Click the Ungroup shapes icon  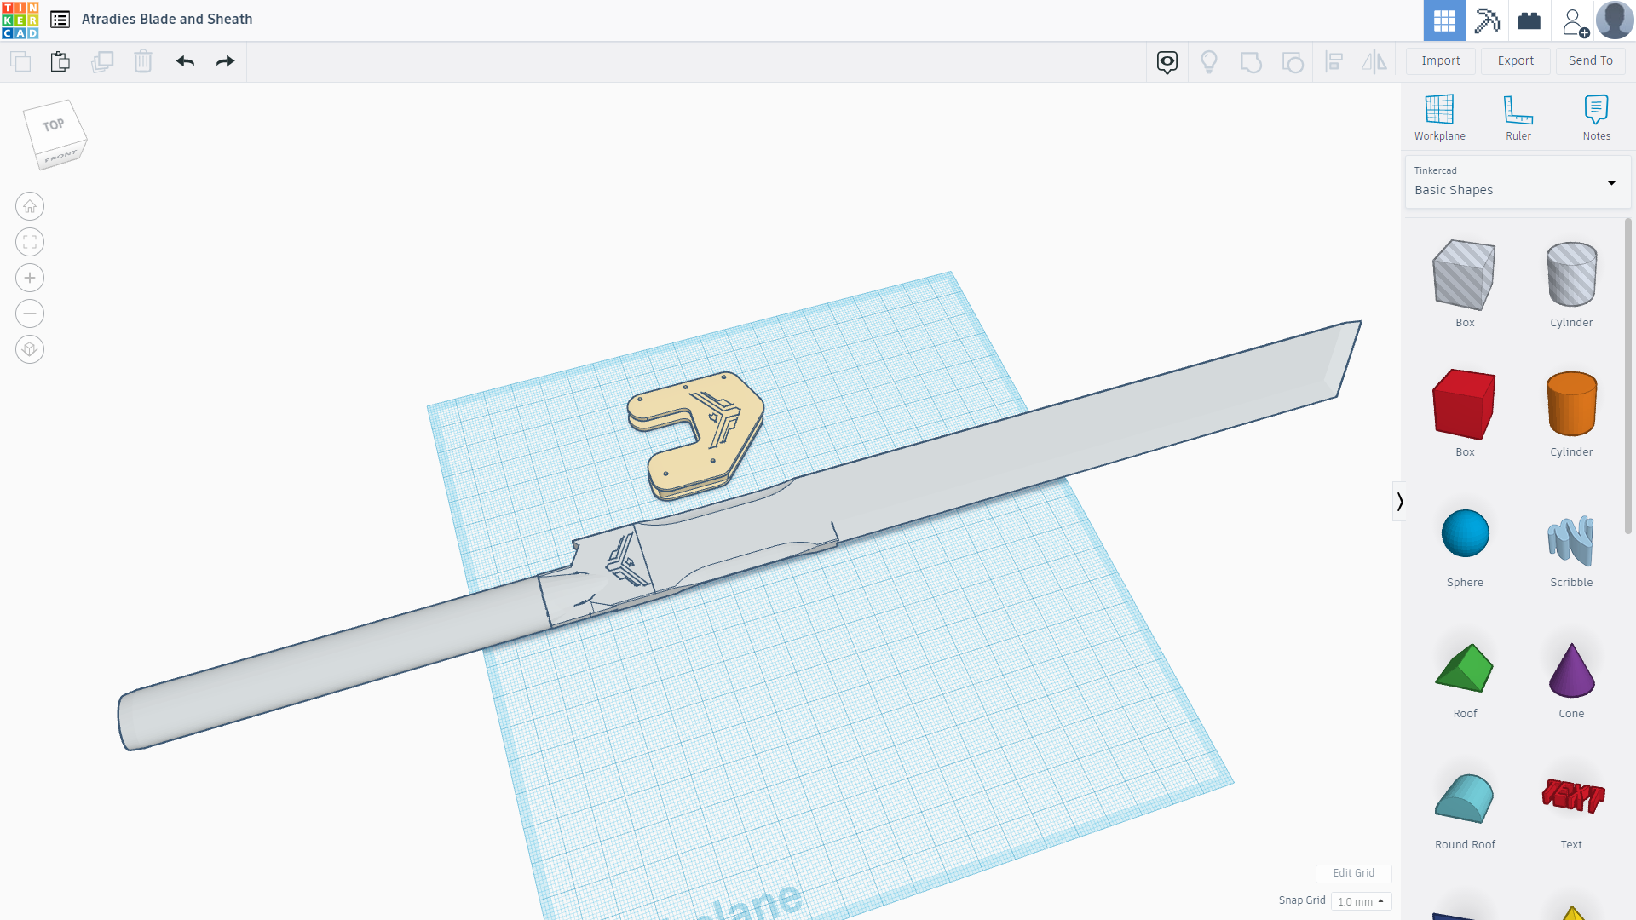click(1293, 61)
